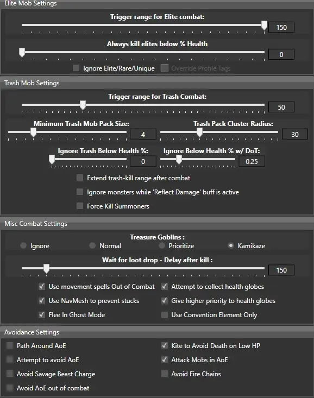Enable Use Convention Element Only
This screenshot has width=314, height=398.
coord(165,315)
